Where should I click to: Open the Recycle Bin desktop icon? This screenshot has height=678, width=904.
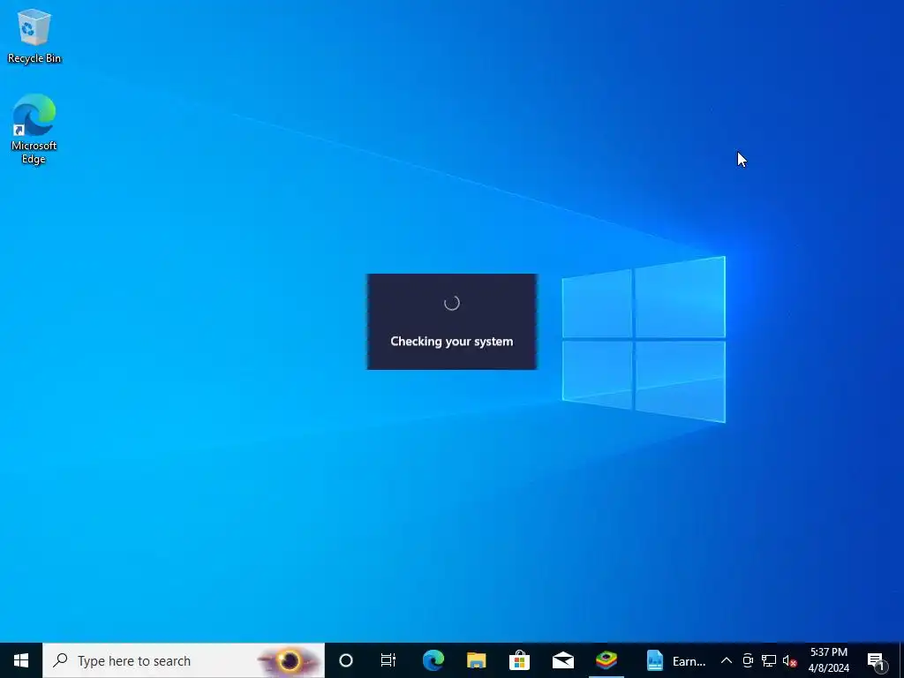pyautogui.click(x=34, y=35)
